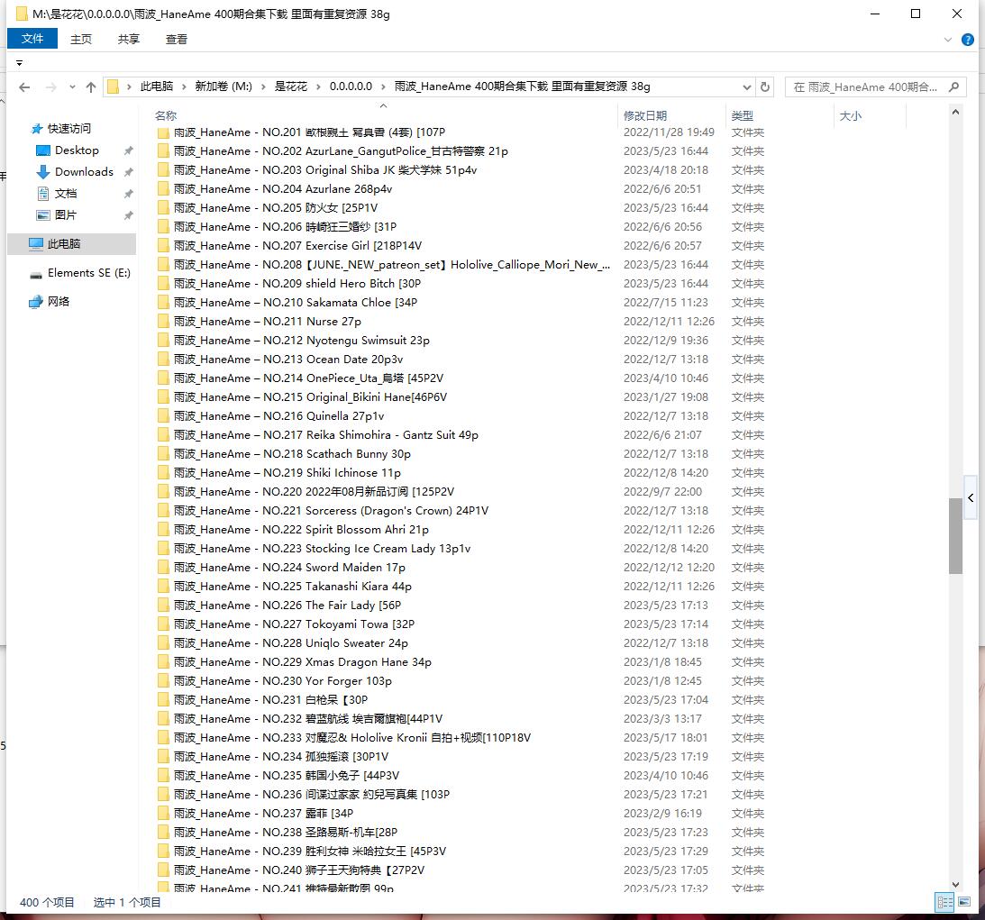Expand the address bar history dropdown
The image size is (985, 920).
click(746, 87)
